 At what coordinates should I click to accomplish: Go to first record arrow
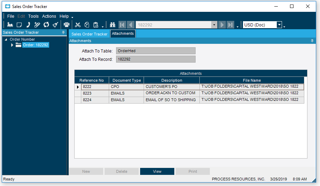(x=122, y=25)
